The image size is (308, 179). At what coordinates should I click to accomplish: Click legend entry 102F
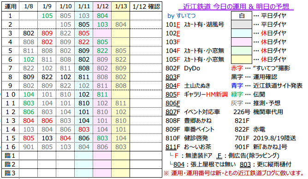[173, 33]
